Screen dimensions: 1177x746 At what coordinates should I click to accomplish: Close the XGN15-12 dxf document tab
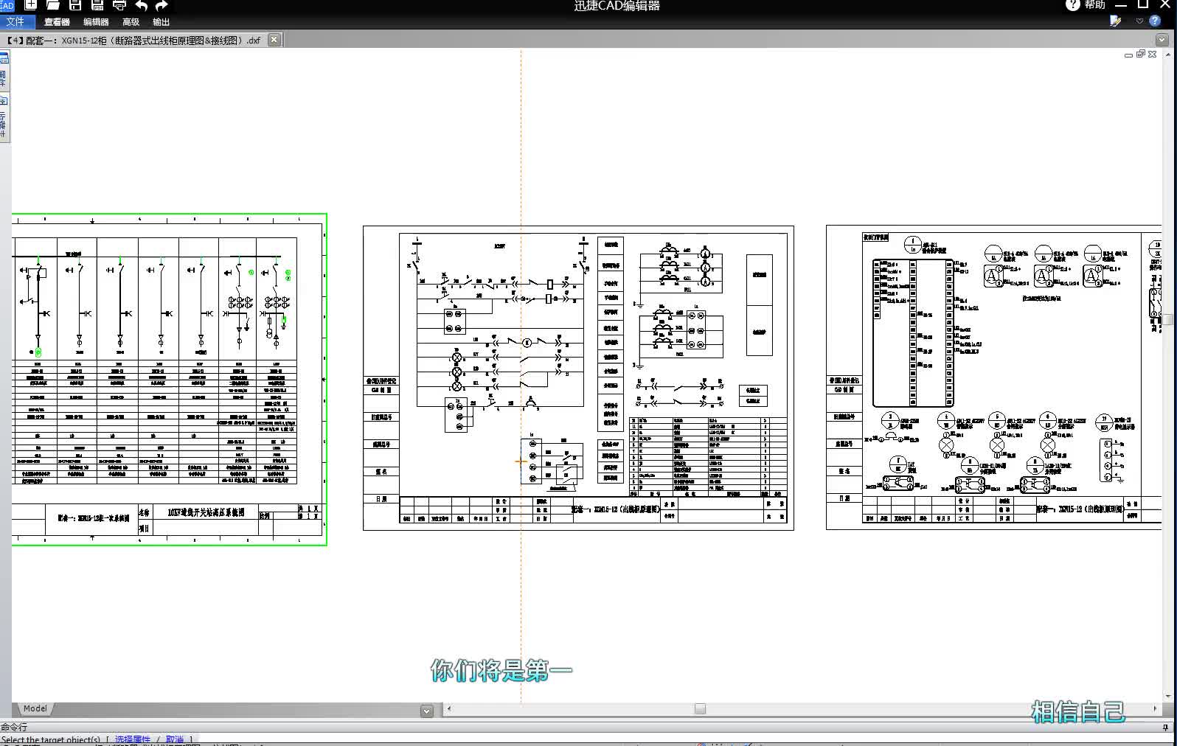click(x=274, y=40)
